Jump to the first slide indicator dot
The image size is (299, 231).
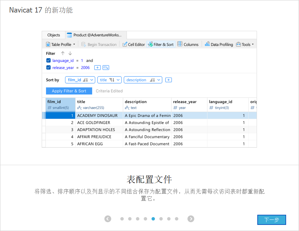(122, 219)
